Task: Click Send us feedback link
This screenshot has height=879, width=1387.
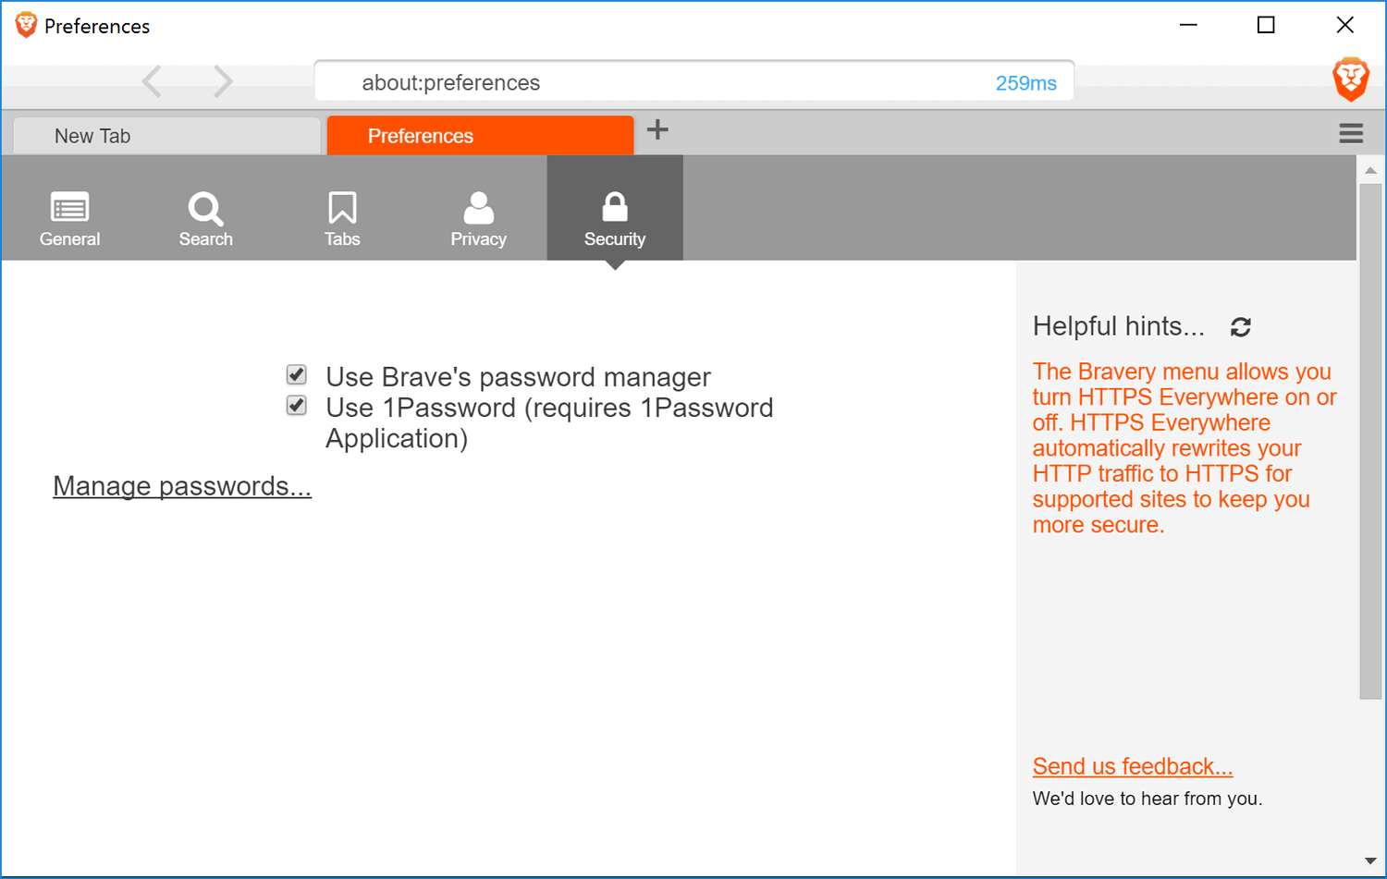Action: point(1132,765)
